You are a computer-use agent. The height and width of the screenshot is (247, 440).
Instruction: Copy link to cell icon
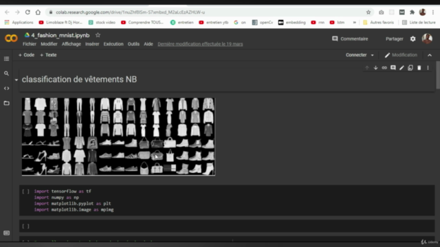pos(384,68)
